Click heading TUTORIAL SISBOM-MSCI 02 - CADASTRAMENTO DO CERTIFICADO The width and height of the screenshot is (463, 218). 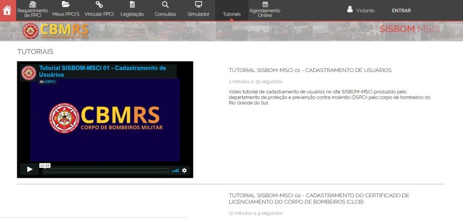coord(319,199)
